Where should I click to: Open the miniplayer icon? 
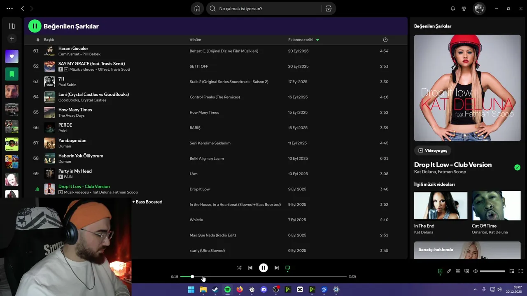click(512, 271)
